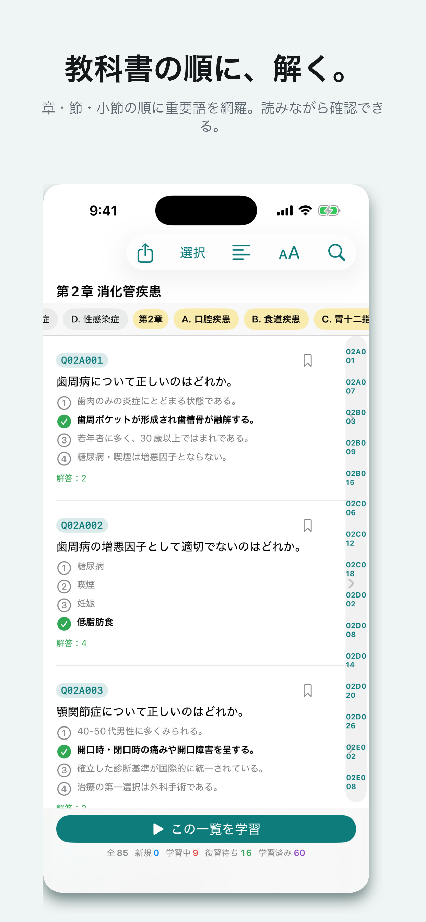The width and height of the screenshot is (426, 922).
Task: Bookmark question Q02A001
Action: tap(308, 360)
